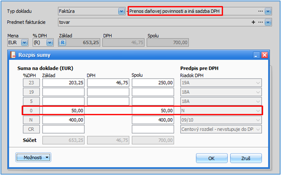The image size is (281, 175).
Task: Click the 19 %DPH rate box
Action: [31, 92]
